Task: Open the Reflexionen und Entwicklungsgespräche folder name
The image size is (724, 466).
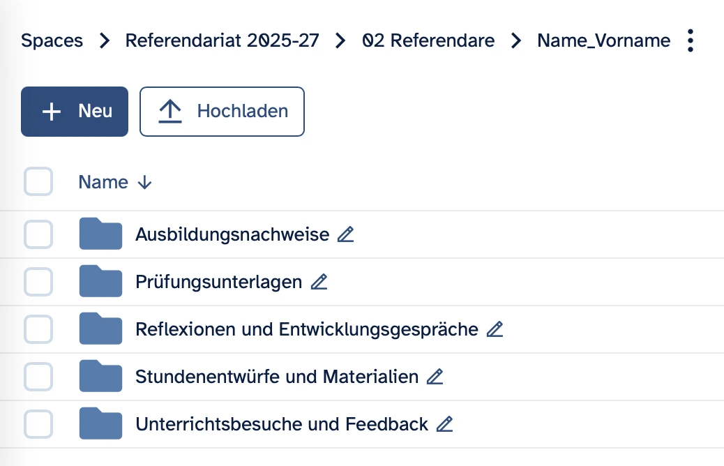Action: (x=306, y=329)
